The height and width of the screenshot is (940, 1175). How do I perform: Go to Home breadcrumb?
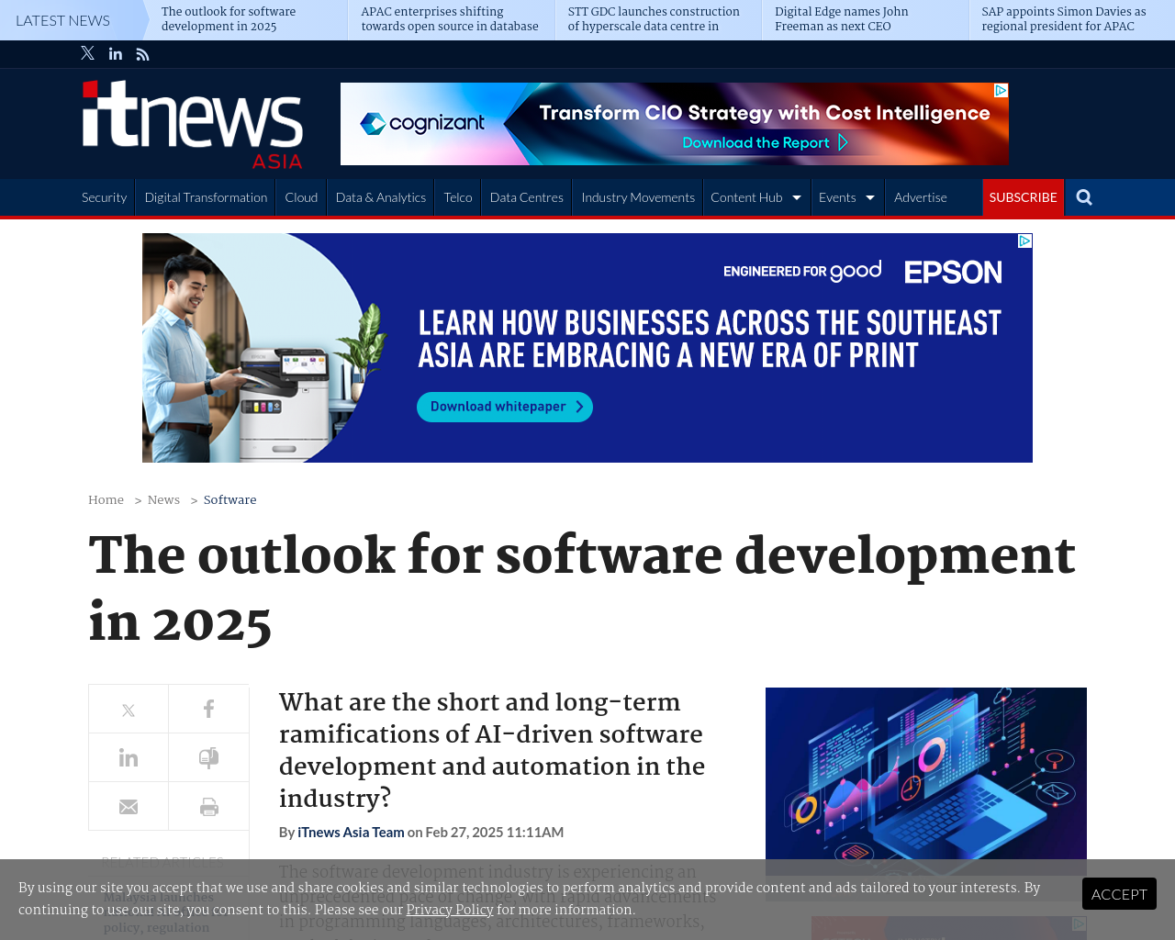(106, 500)
